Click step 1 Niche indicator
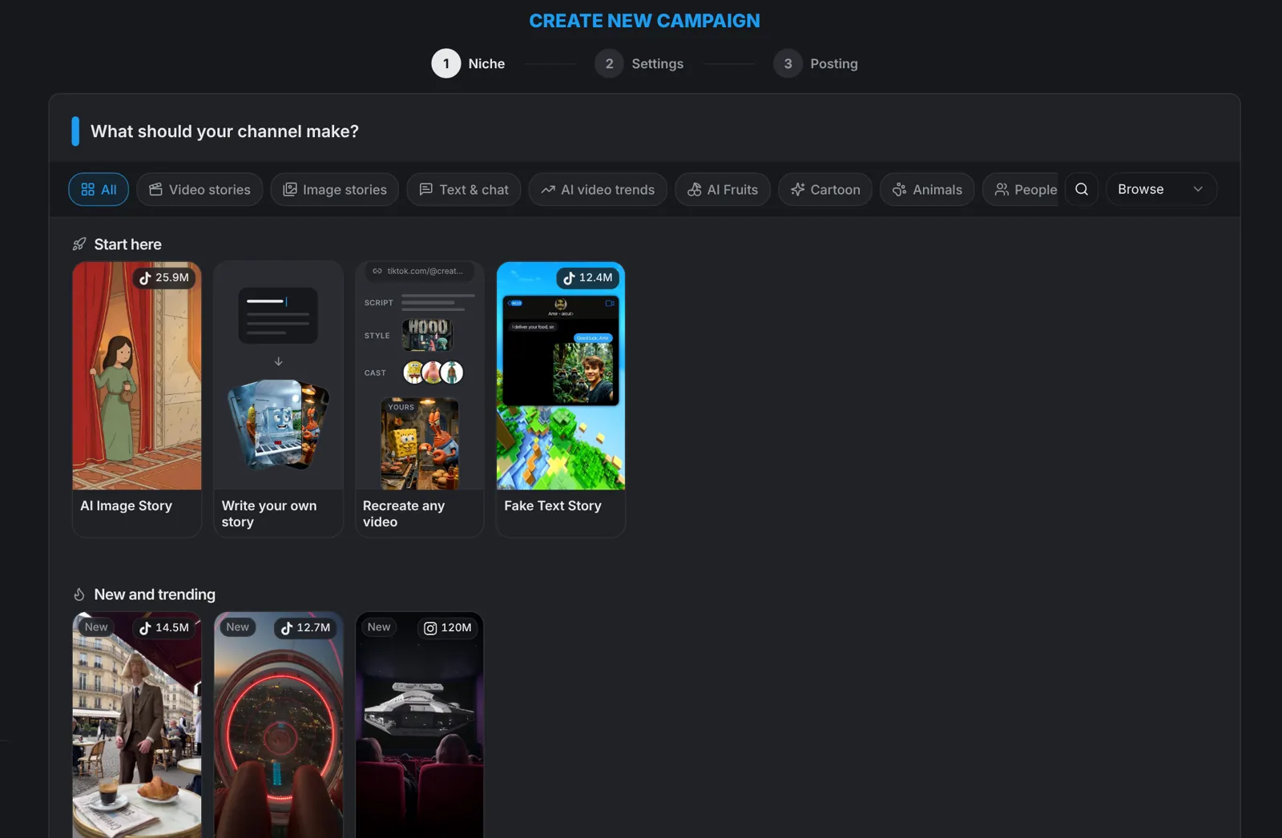Screen dimensions: 1282x838 pos(469,63)
